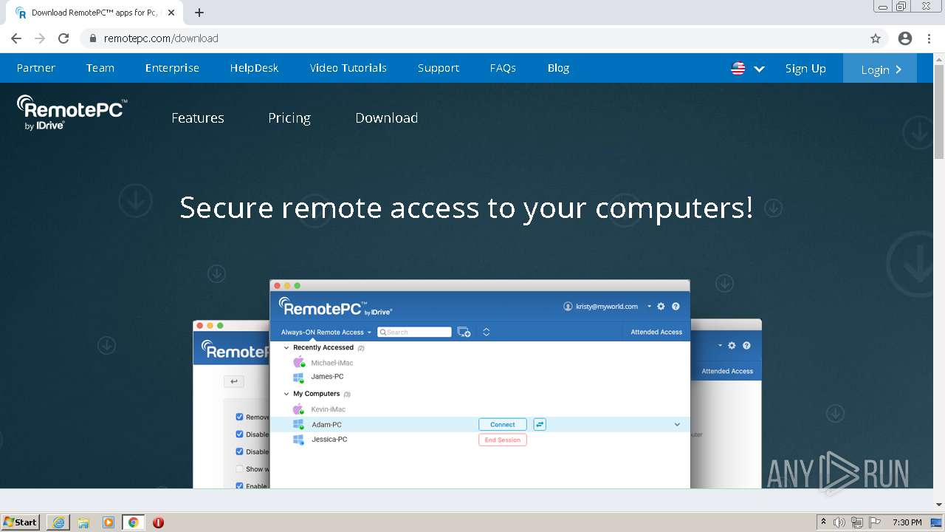This screenshot has height=532, width=945.
Task: Expand the Adam-PC row chevron
Action: (x=677, y=425)
